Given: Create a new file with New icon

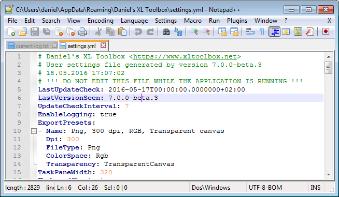Looking at the screenshot, I should (11, 32).
